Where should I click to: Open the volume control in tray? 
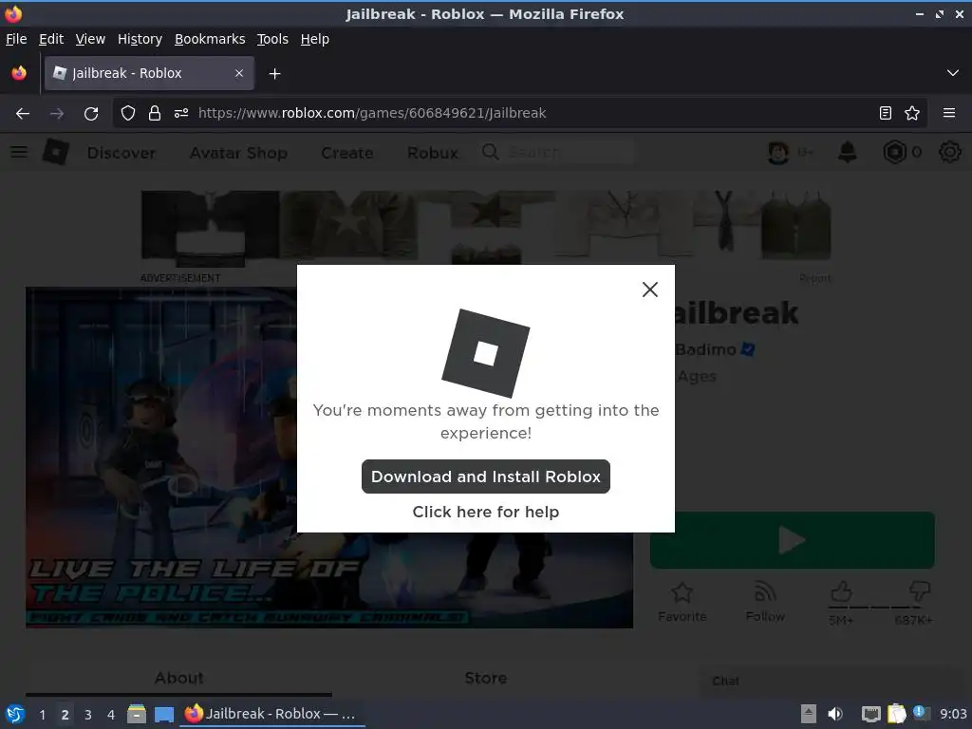coord(835,714)
